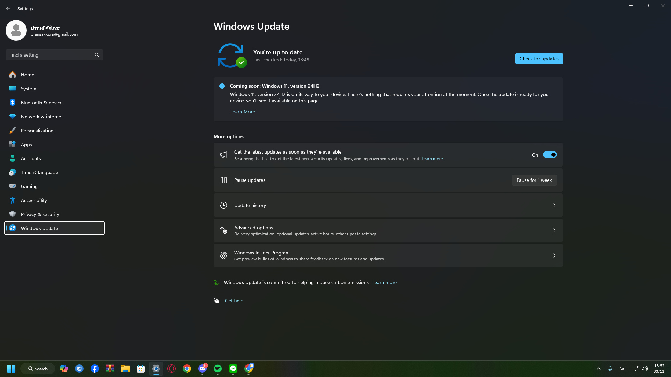The width and height of the screenshot is (671, 377).
Task: Click the back arrow in Settings
Action: coord(8,8)
